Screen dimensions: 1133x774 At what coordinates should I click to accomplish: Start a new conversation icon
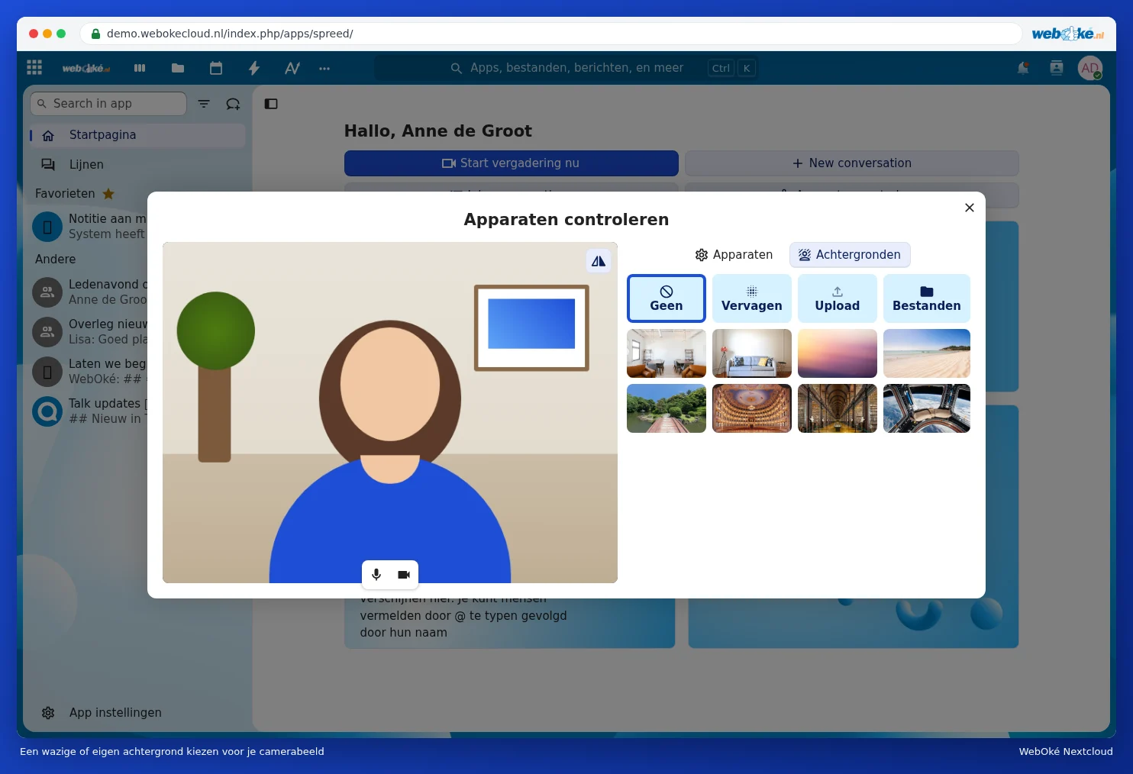pos(233,104)
